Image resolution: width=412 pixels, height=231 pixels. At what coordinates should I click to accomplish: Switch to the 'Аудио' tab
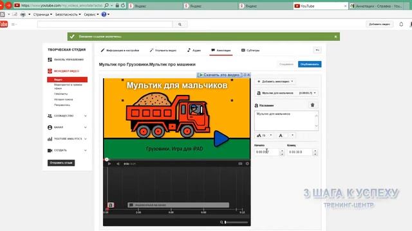click(x=194, y=50)
